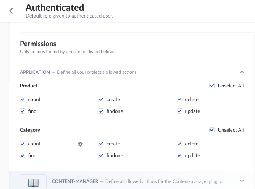Click the Content-Manager book icon
The height and width of the screenshot is (189, 255).
click(x=33, y=182)
